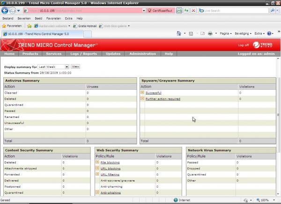Screen dimensions: 281x204
Task: Open the Gratis Hotmail favorite link
Action: point(85,26)
